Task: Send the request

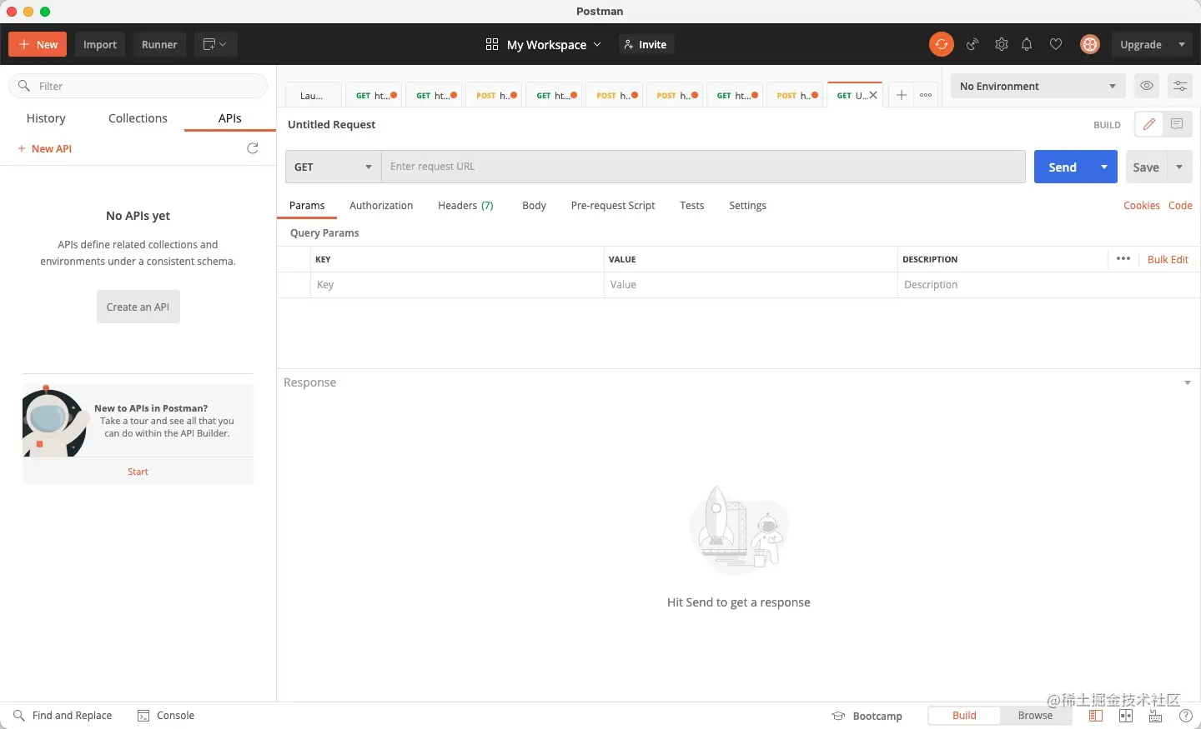Action: pyautogui.click(x=1063, y=167)
